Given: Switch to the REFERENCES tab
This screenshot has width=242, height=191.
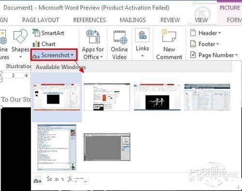Looking at the screenshot, I should tap(90, 20).
